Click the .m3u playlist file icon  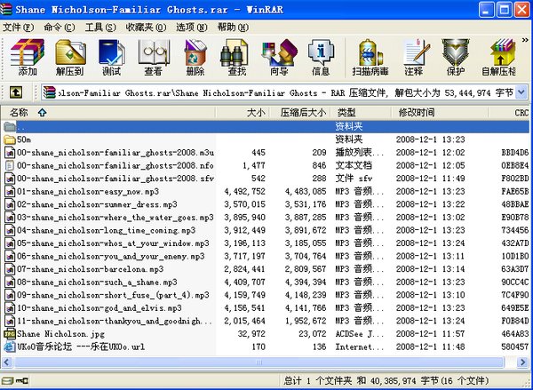point(10,153)
